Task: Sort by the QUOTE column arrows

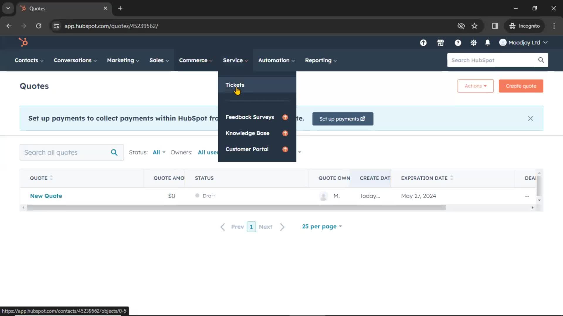Action: [x=51, y=178]
